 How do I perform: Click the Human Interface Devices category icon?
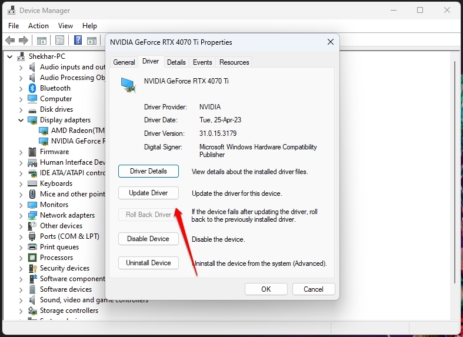pyautogui.click(x=32, y=162)
